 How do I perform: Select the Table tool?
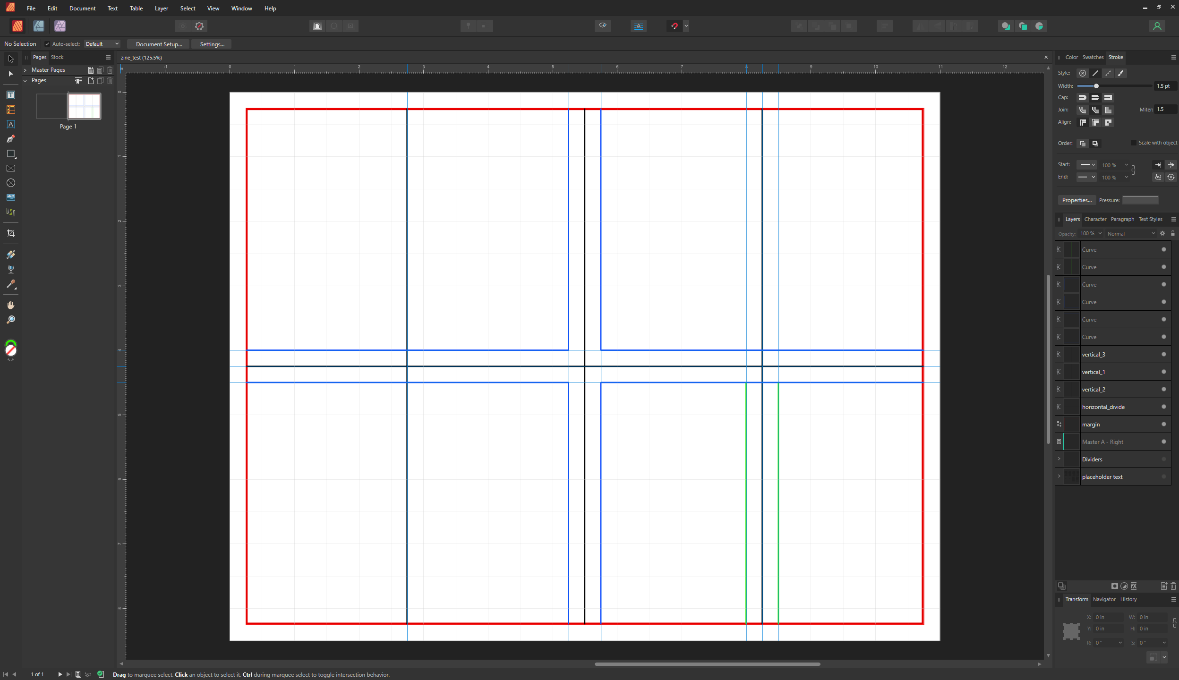(10, 110)
